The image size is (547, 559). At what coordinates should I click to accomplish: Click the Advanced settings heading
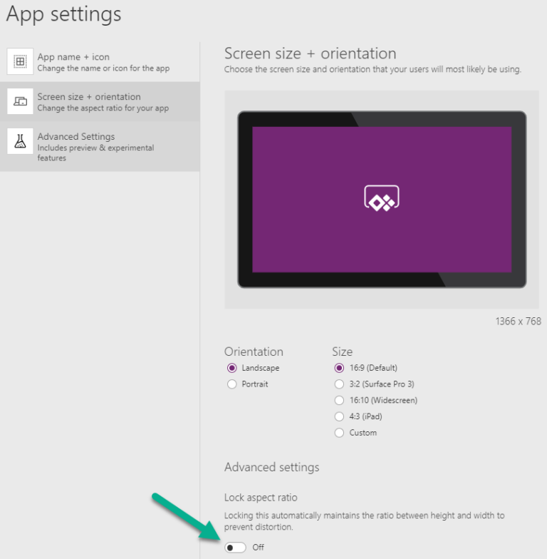click(272, 468)
